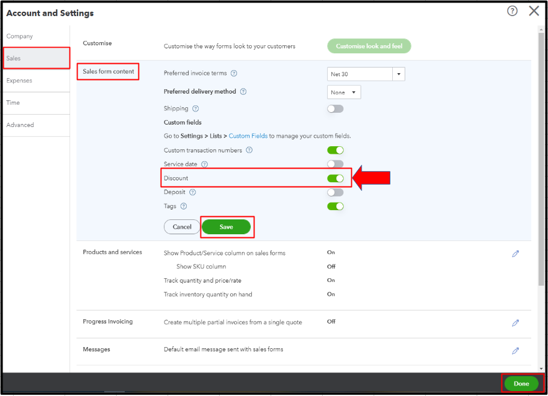This screenshot has height=396, width=548.
Task: Enable the Shipping toggle
Action: pos(335,108)
